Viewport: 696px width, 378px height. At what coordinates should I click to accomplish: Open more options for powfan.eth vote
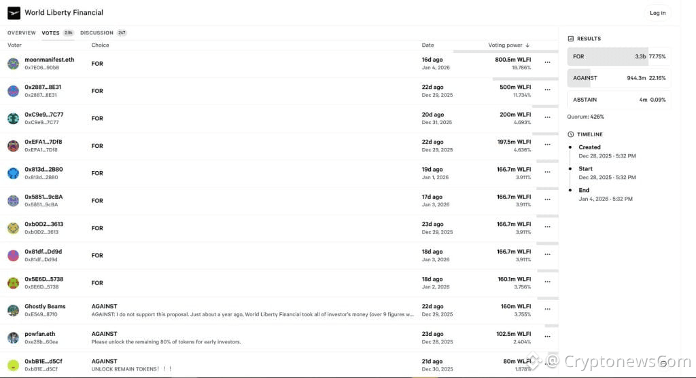click(x=547, y=337)
